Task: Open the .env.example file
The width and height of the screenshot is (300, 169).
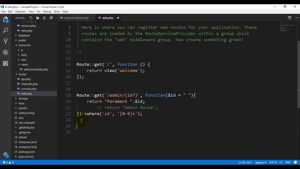Action: 27,123
